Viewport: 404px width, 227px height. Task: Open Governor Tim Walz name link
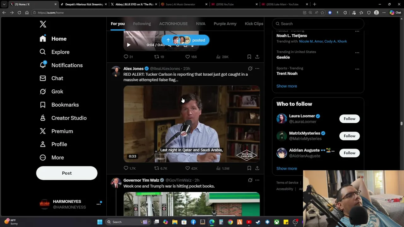[x=141, y=180]
